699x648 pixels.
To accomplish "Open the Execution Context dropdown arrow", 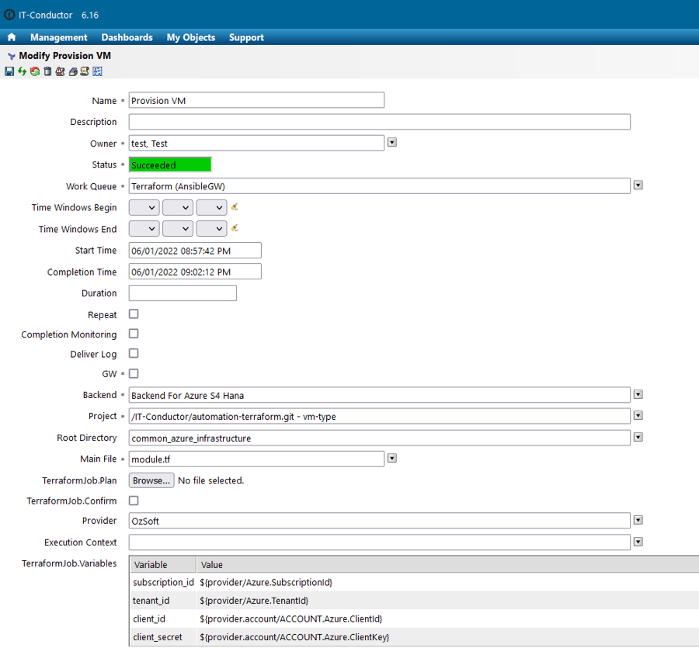I will click(x=638, y=542).
